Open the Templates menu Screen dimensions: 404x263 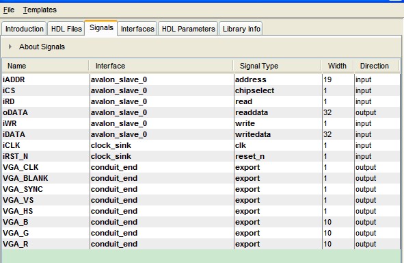click(x=40, y=10)
